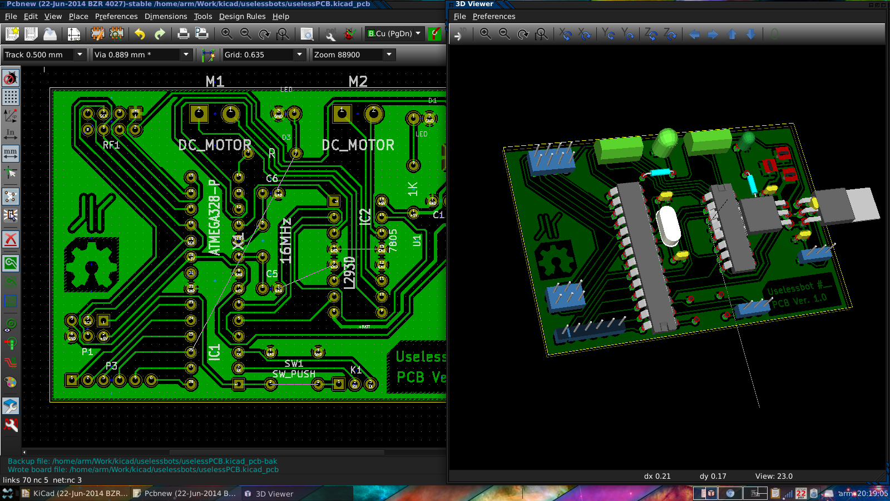
Task: Reload board in 3D Viewer
Action: click(459, 35)
